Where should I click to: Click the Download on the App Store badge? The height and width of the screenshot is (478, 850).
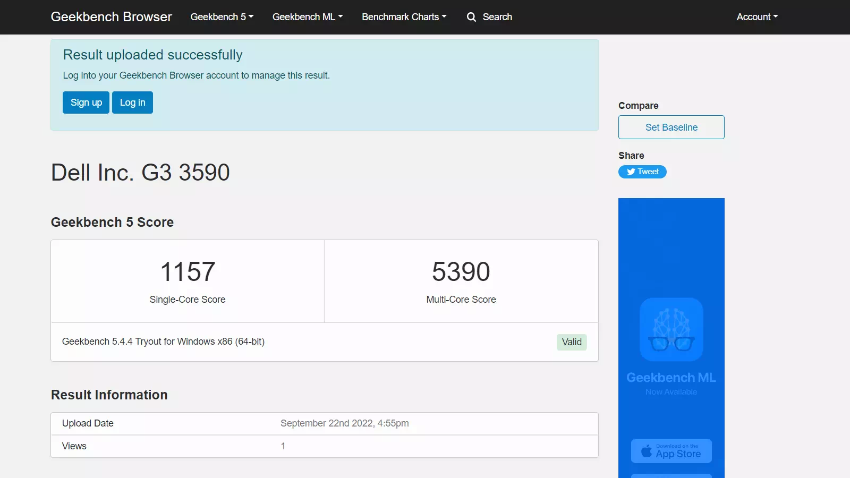[671, 451]
